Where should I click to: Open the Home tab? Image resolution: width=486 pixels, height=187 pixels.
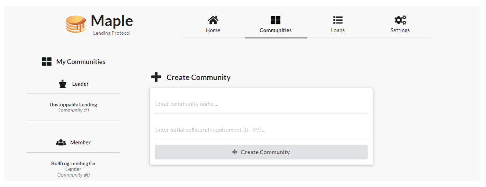click(x=213, y=25)
